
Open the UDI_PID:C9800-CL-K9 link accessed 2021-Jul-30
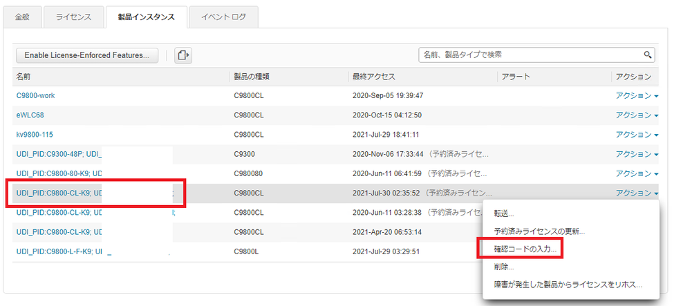[59, 193]
